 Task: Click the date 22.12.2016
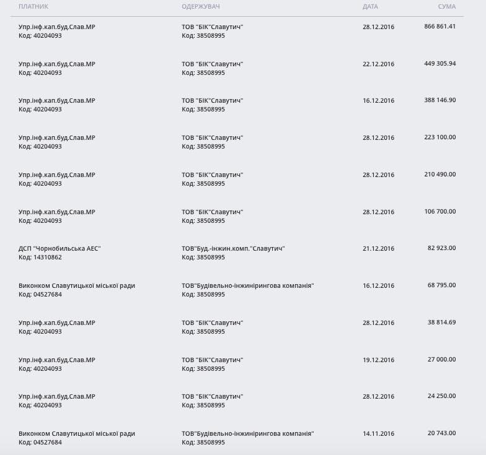click(x=378, y=64)
